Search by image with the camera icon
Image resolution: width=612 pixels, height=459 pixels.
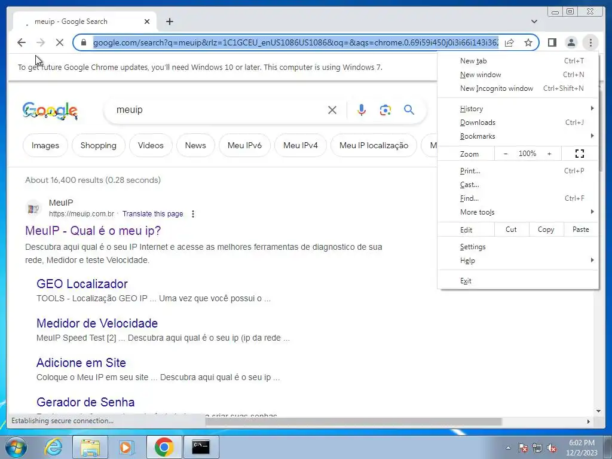385,110
